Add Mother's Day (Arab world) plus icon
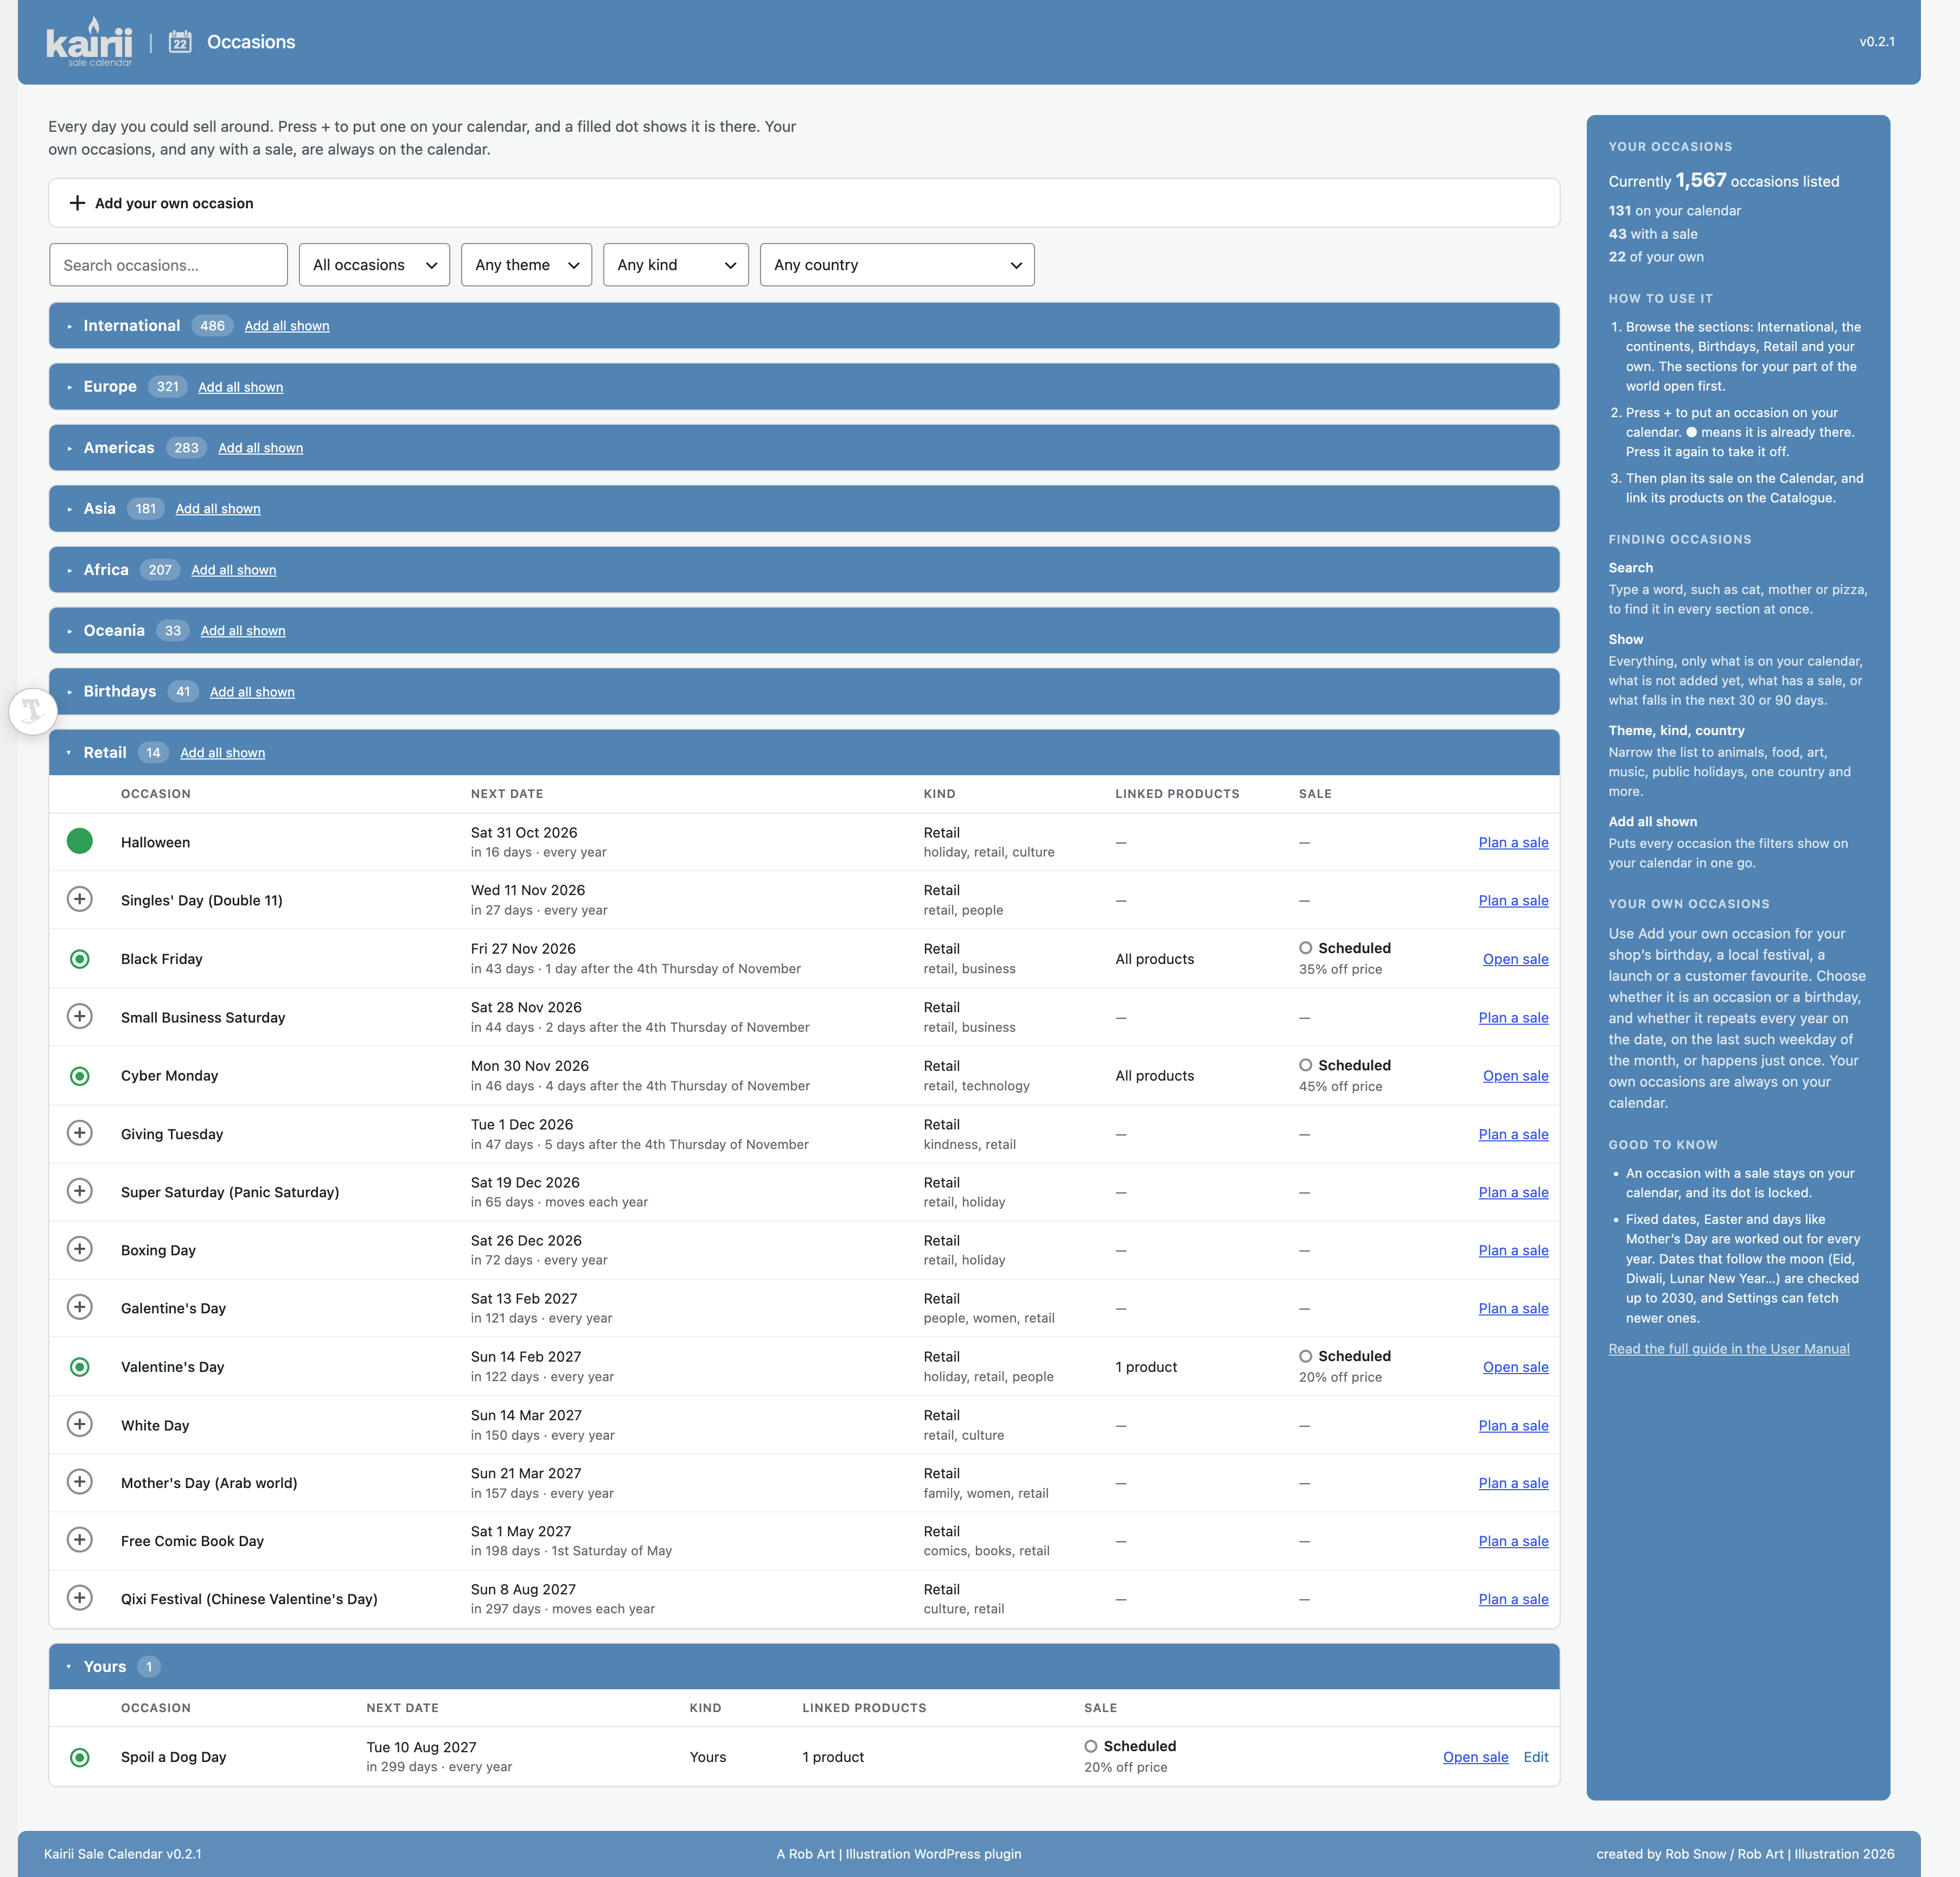 point(80,1482)
